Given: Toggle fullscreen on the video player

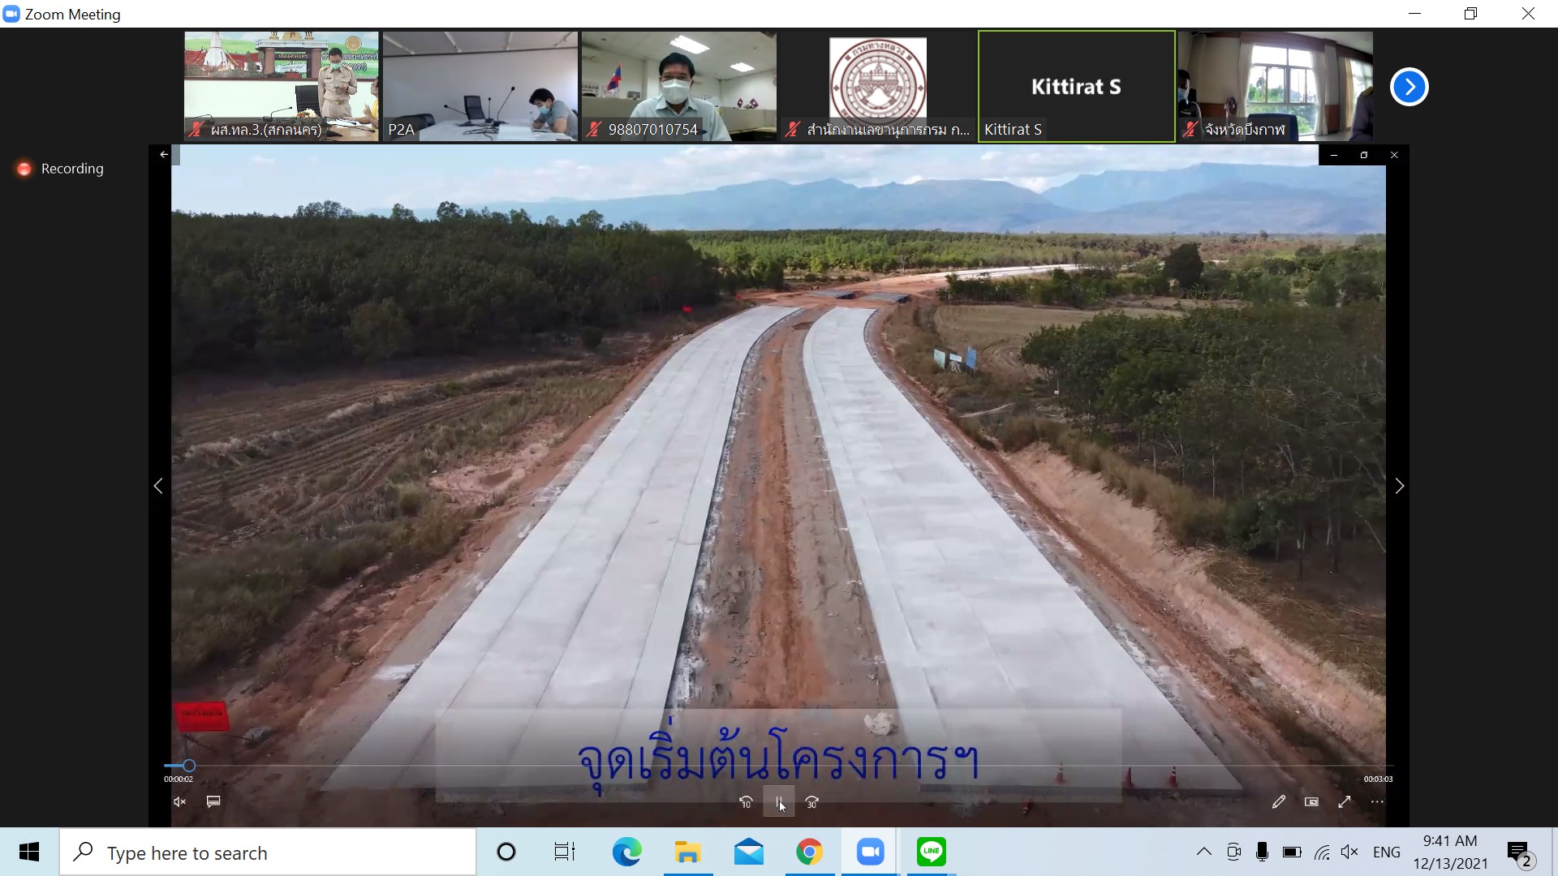Looking at the screenshot, I should (1345, 802).
